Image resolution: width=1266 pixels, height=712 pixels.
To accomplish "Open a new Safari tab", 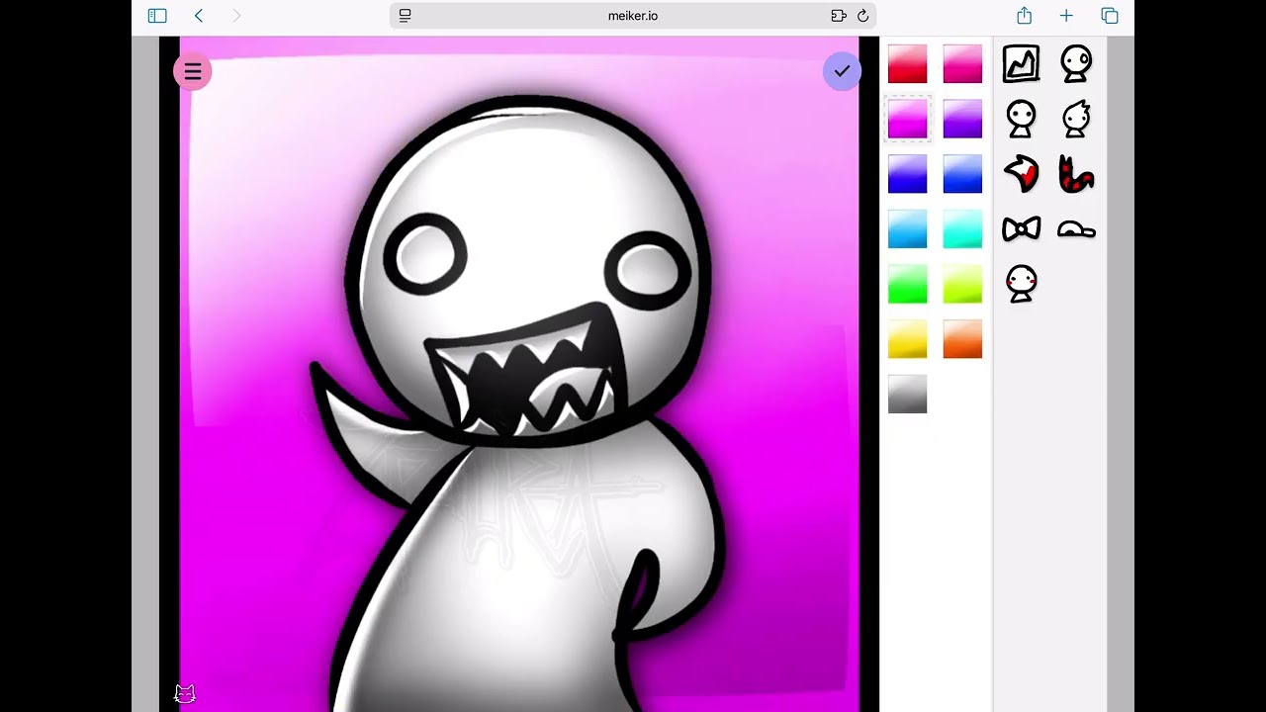I will pos(1066,16).
